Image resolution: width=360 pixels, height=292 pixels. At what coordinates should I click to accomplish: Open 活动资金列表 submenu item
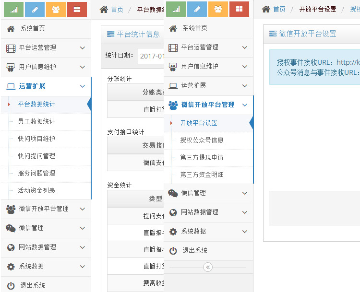pos(46,191)
